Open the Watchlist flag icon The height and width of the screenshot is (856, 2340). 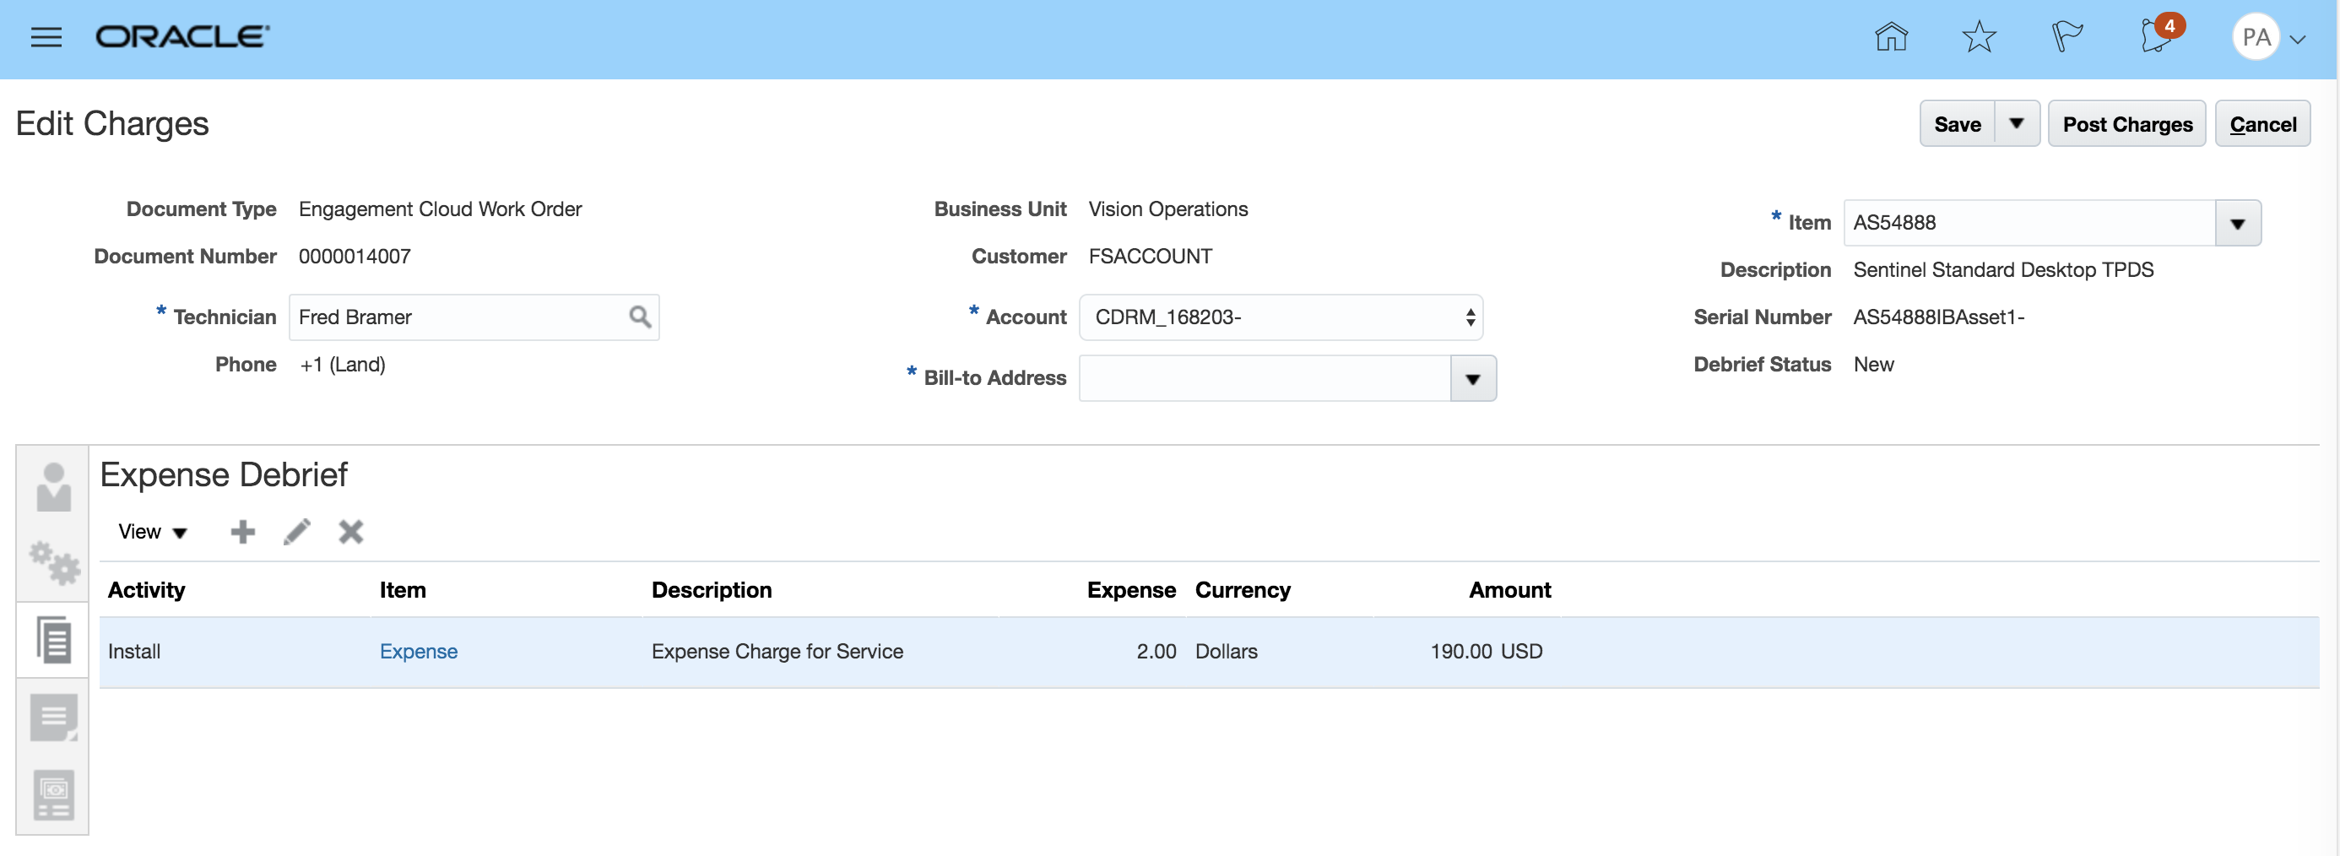click(x=2066, y=37)
